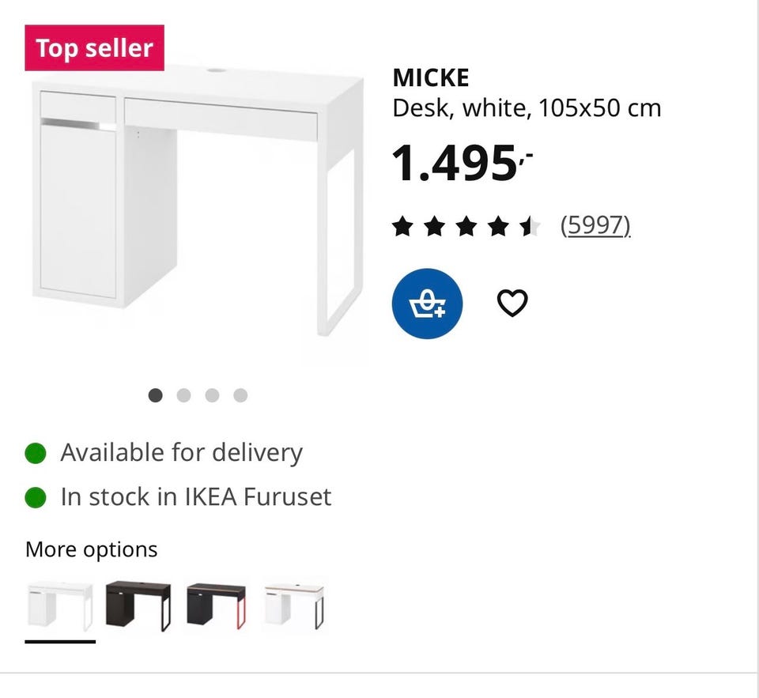Pick the dark desk variant with red leg
Image resolution: width=759 pixels, height=698 pixels.
(x=217, y=606)
